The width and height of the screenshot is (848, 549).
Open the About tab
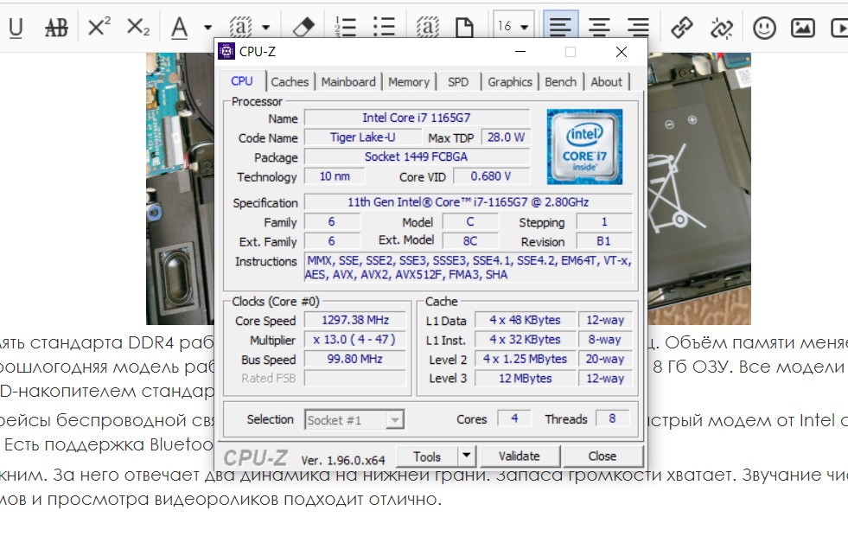(x=606, y=81)
